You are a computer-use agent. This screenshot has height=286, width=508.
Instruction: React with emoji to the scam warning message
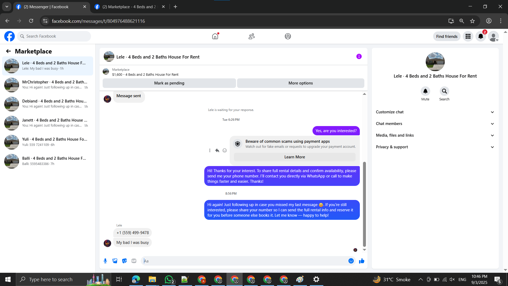[225, 150]
